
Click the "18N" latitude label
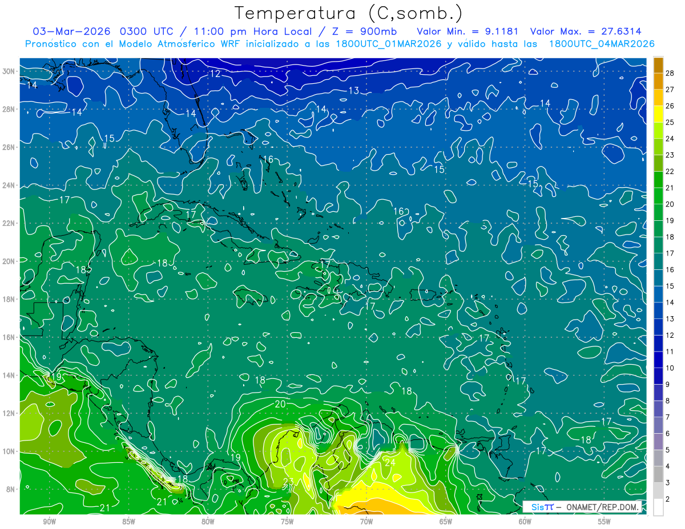pyautogui.click(x=9, y=299)
